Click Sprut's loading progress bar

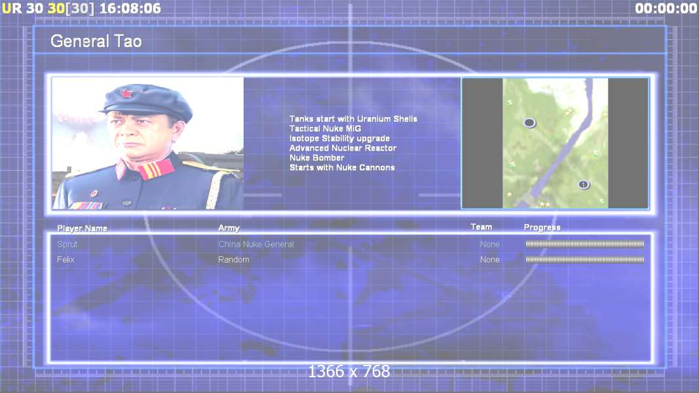point(584,244)
